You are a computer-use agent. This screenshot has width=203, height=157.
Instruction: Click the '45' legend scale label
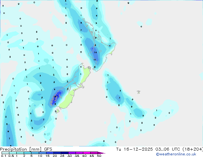(x=92, y=156)
